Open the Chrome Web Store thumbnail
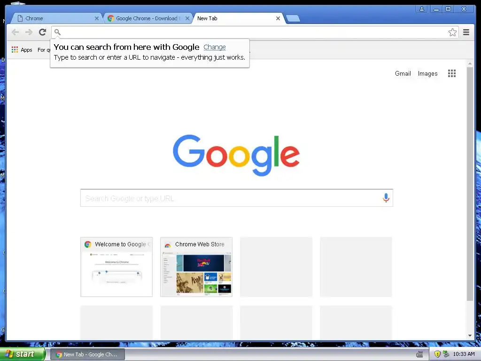The width and height of the screenshot is (481, 361). [196, 267]
